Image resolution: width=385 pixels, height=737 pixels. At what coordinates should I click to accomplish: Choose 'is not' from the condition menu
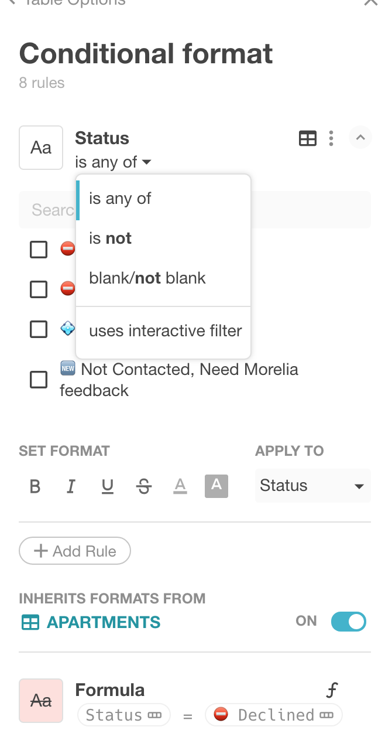pos(110,238)
